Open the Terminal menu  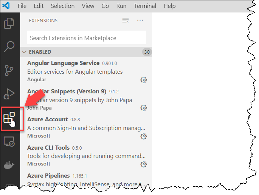tap(145, 6)
